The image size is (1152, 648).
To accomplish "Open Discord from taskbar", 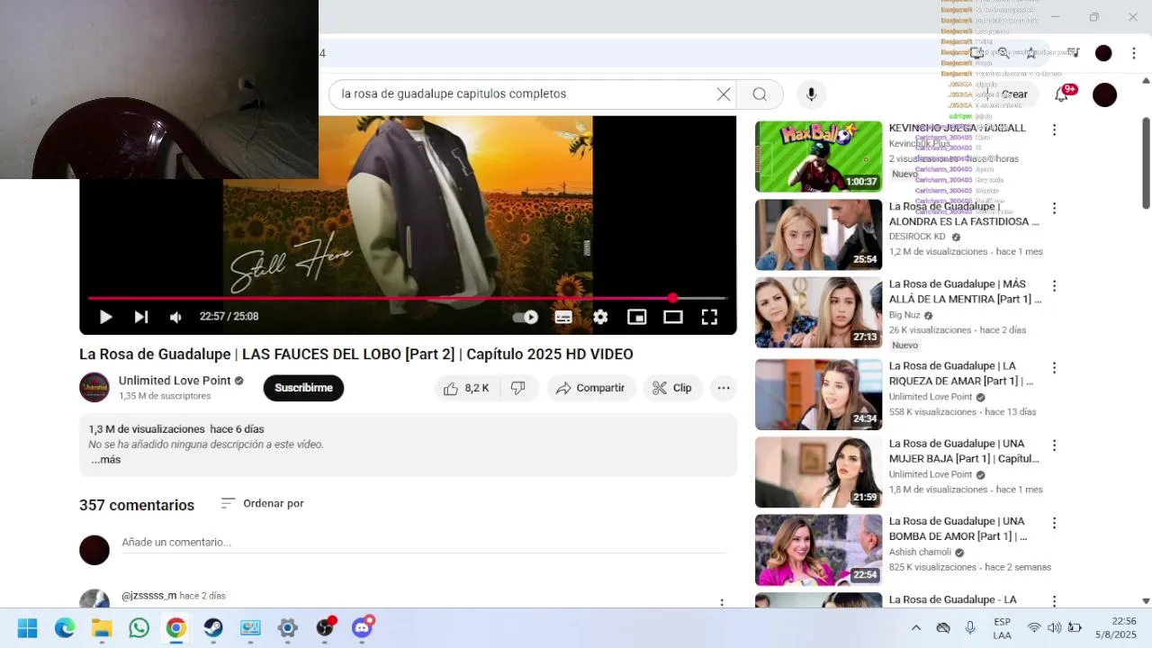I will (362, 627).
